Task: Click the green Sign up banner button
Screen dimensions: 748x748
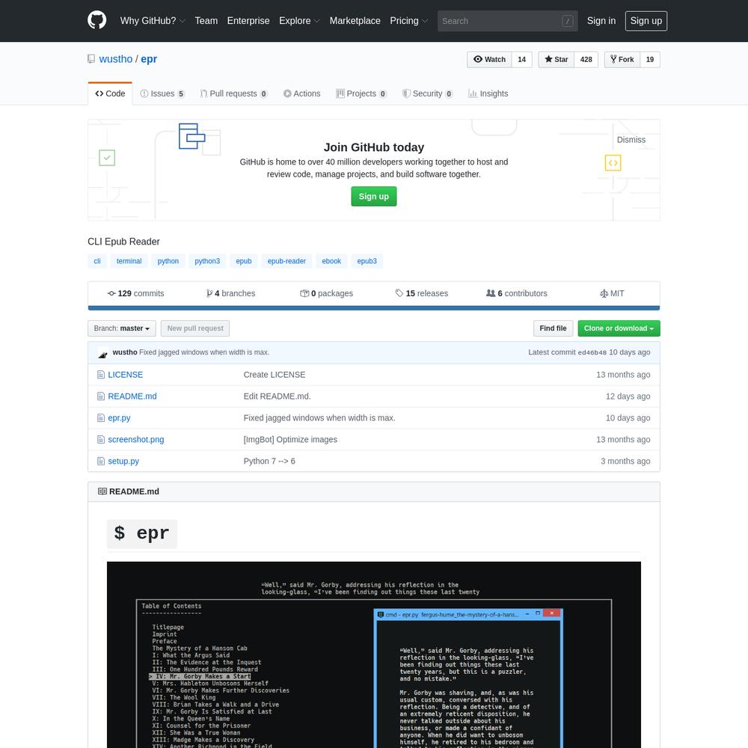Action: pos(373,197)
